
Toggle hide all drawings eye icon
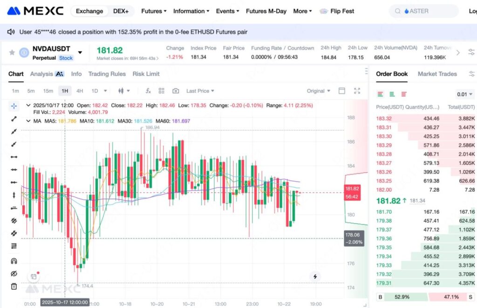coord(14,273)
